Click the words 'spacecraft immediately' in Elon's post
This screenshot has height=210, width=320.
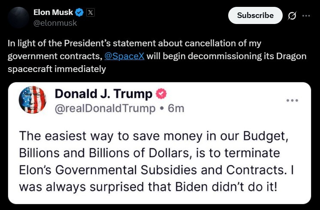pos(57,69)
